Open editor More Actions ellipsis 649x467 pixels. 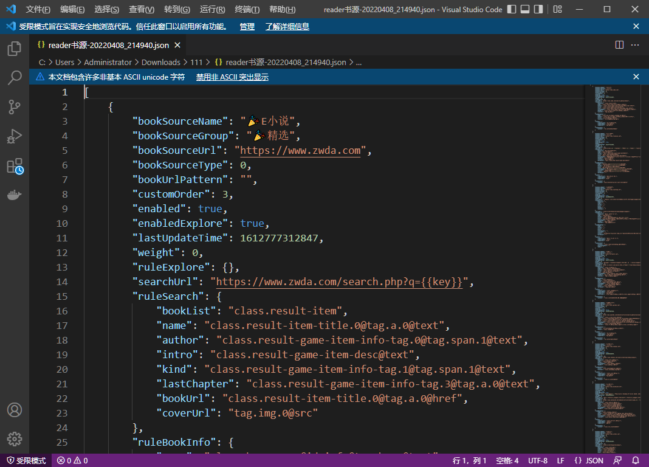(x=635, y=45)
